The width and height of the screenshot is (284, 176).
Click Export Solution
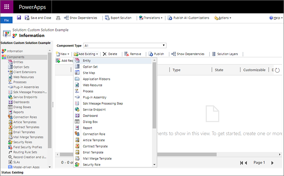[x=118, y=18]
